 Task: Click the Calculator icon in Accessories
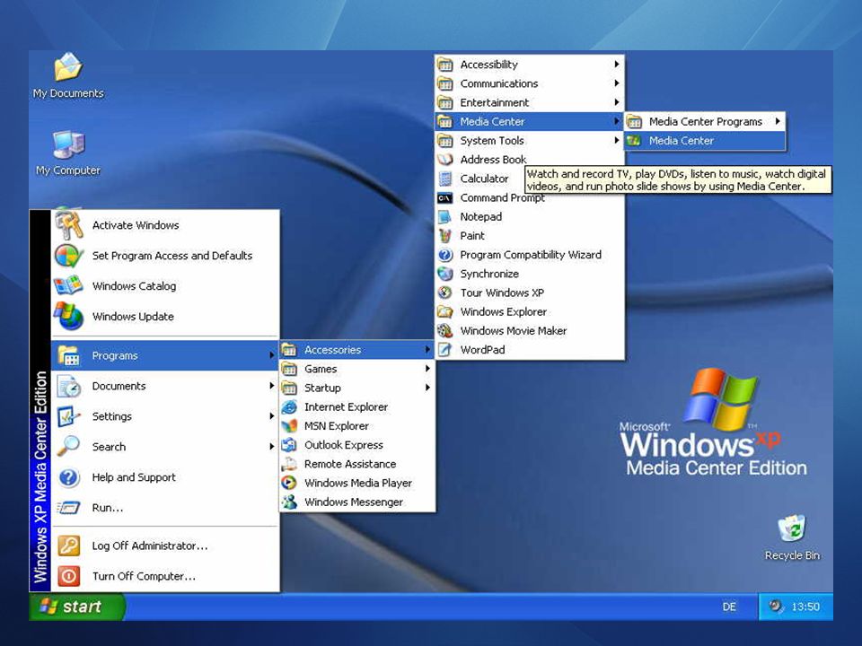(445, 179)
